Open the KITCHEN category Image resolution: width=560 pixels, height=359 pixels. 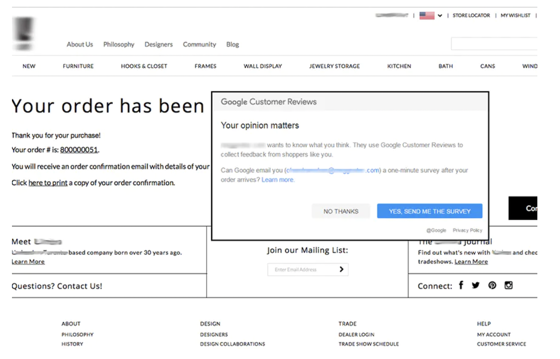click(x=399, y=66)
